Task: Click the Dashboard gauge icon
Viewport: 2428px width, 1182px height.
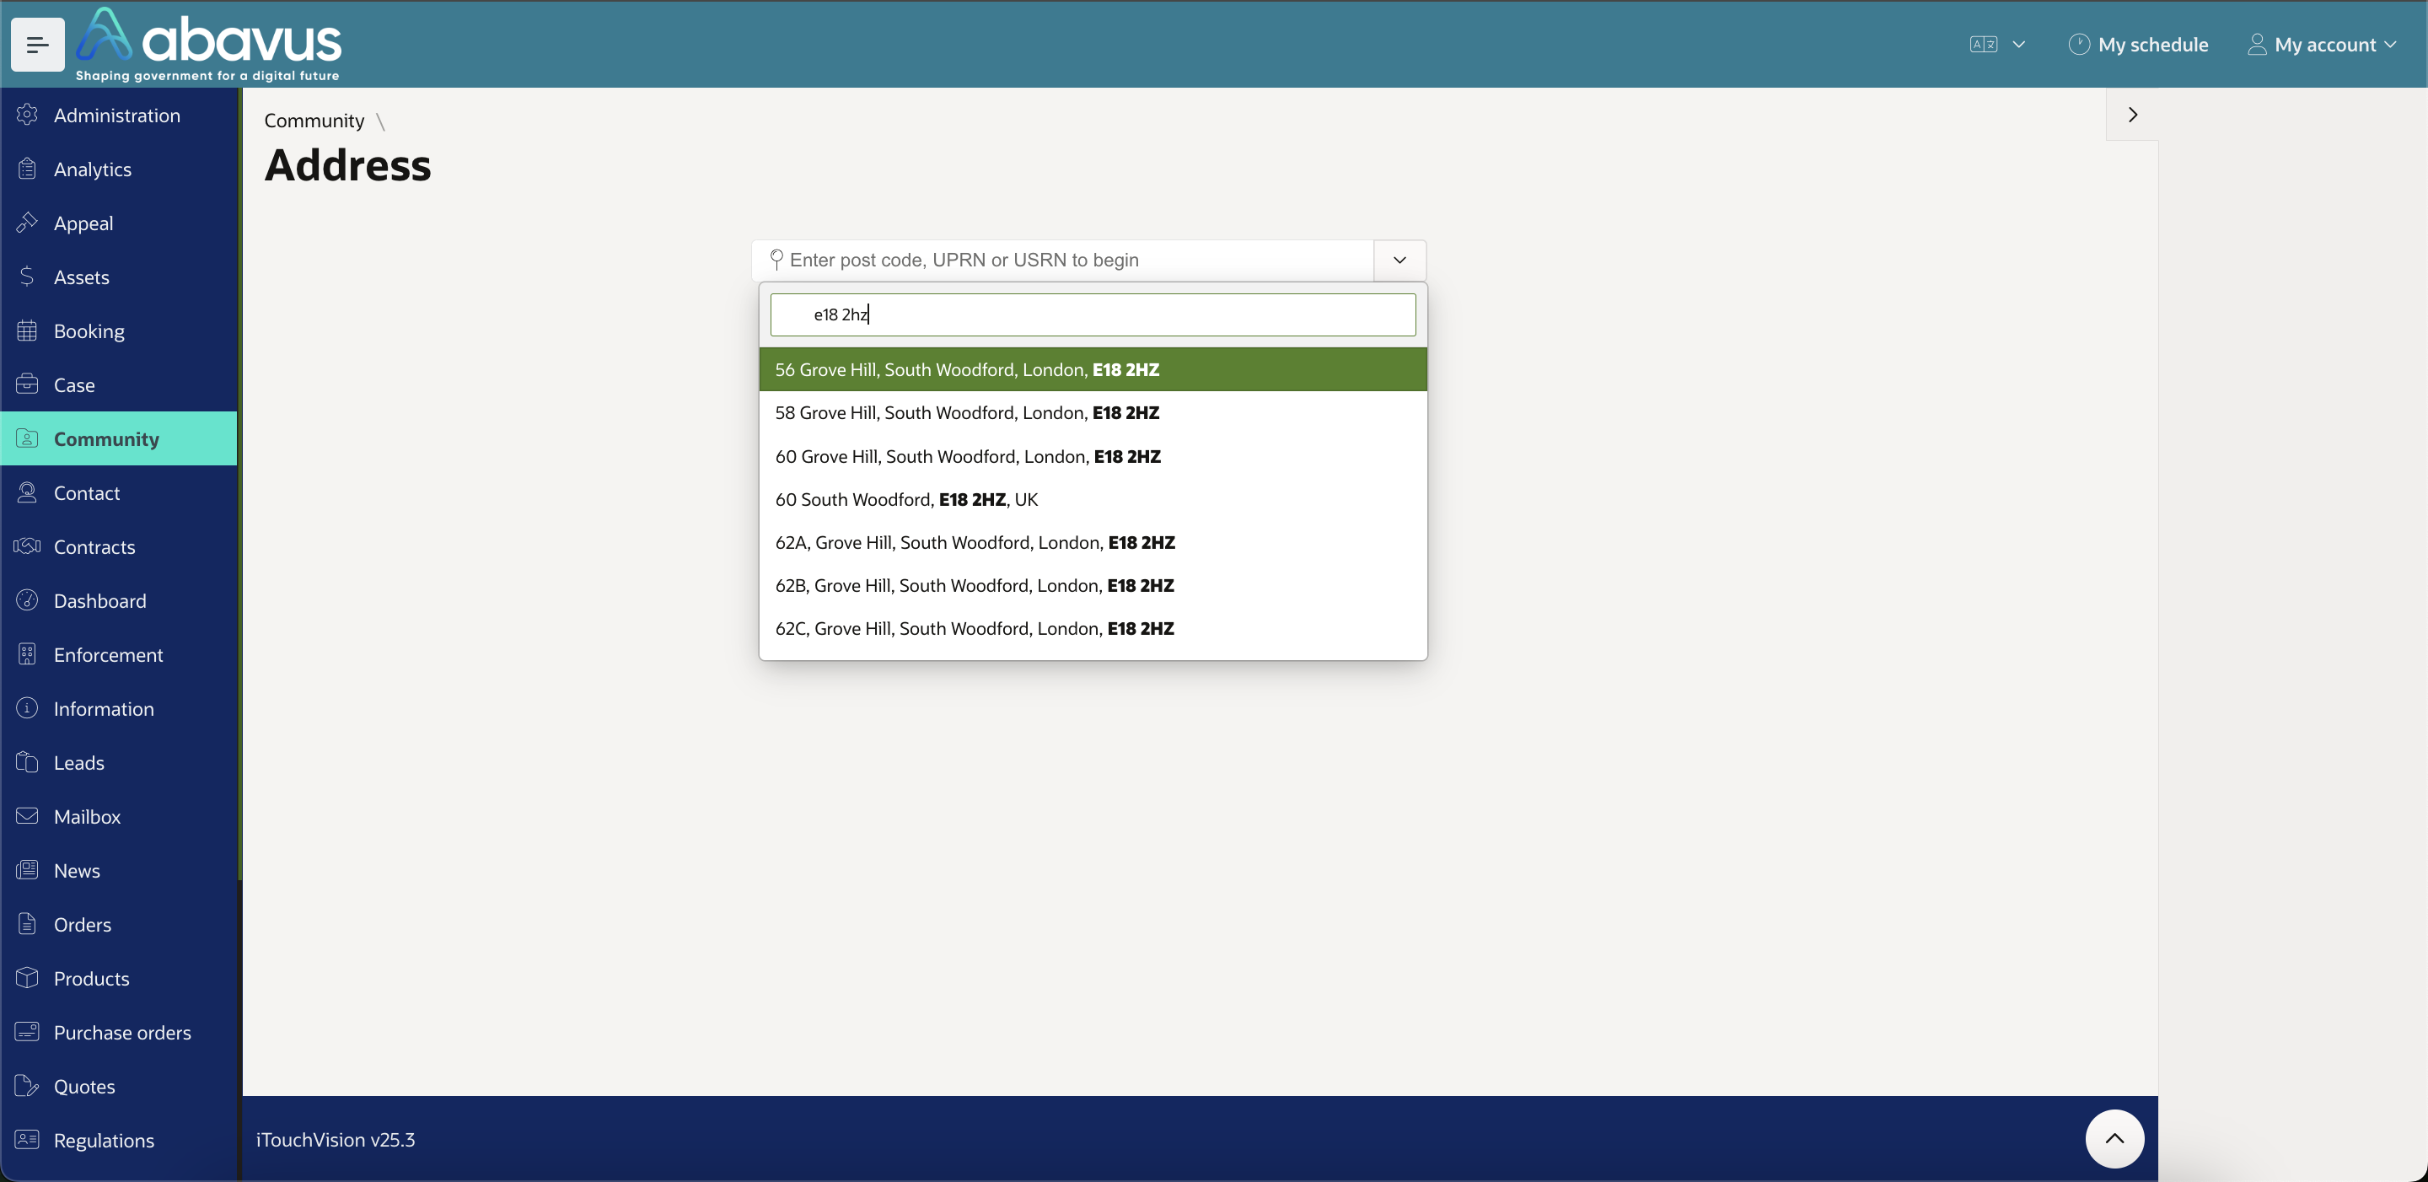Action: [x=27, y=600]
